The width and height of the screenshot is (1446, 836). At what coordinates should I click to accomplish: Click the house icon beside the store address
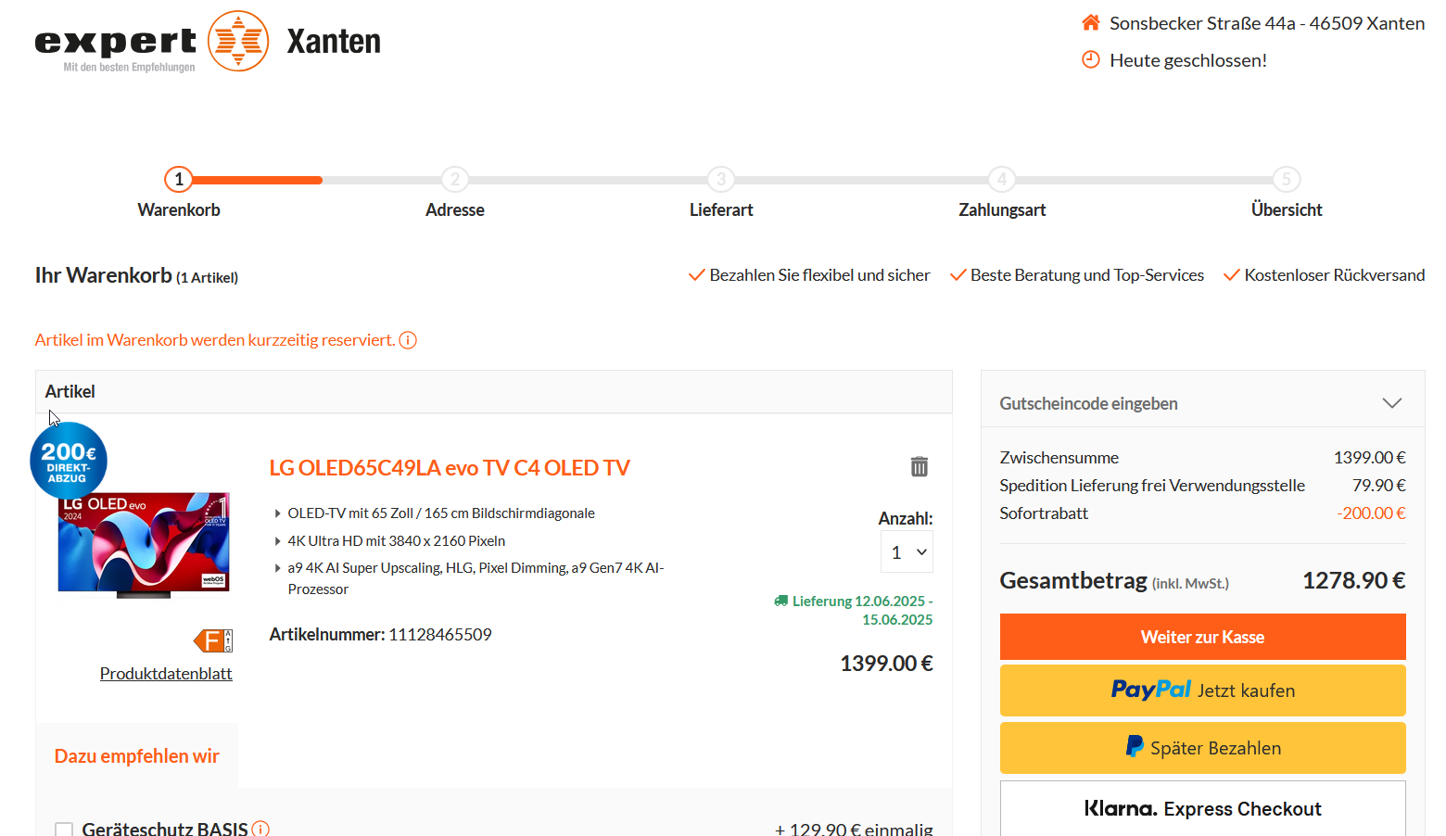pyautogui.click(x=1091, y=22)
